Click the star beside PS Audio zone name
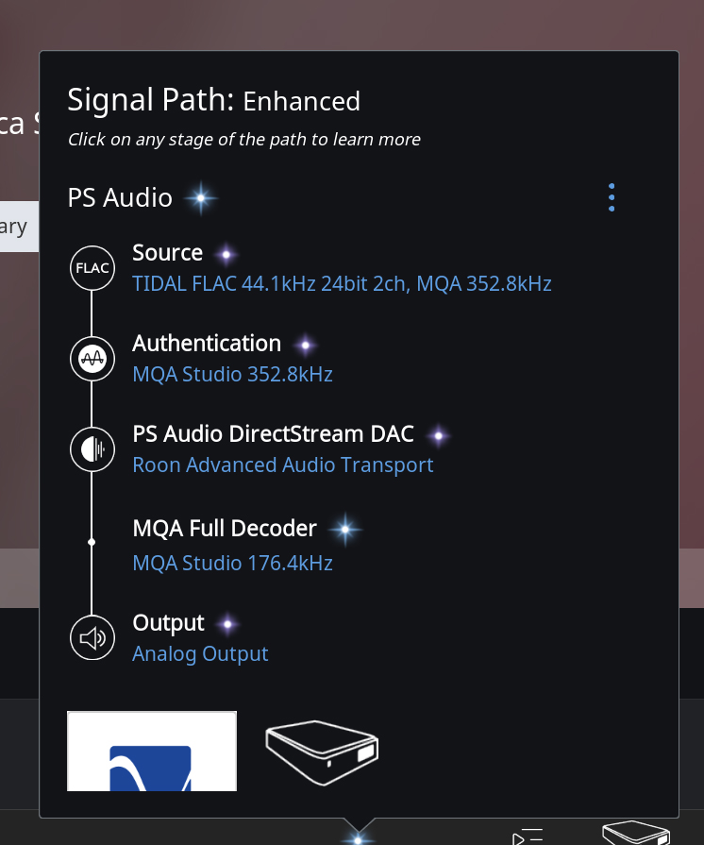Viewport: 704px width, 845px height. (x=200, y=198)
